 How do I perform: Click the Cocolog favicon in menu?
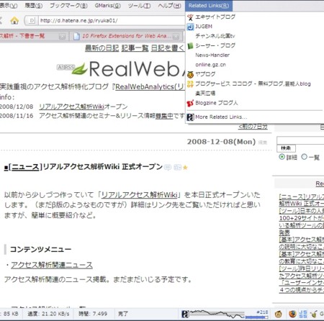(x=190, y=83)
